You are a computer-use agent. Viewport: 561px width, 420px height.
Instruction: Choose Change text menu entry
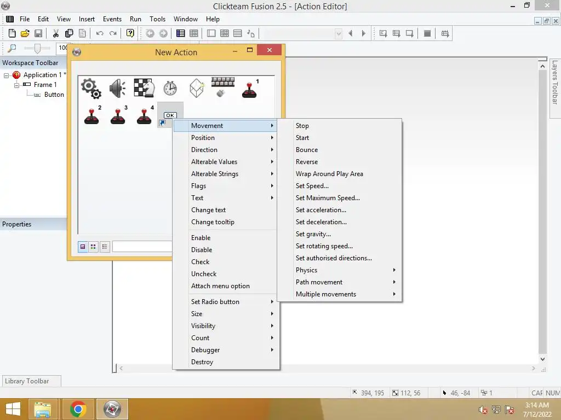click(225, 210)
